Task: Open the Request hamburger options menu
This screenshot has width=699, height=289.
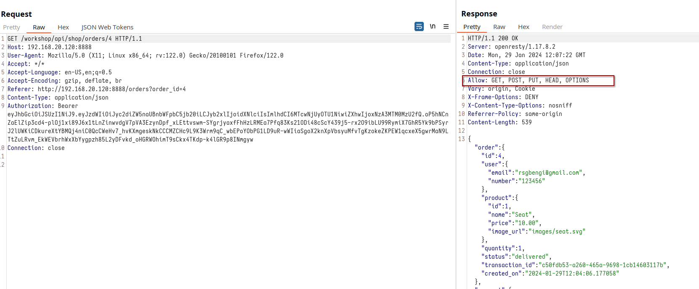Action: 446,26
